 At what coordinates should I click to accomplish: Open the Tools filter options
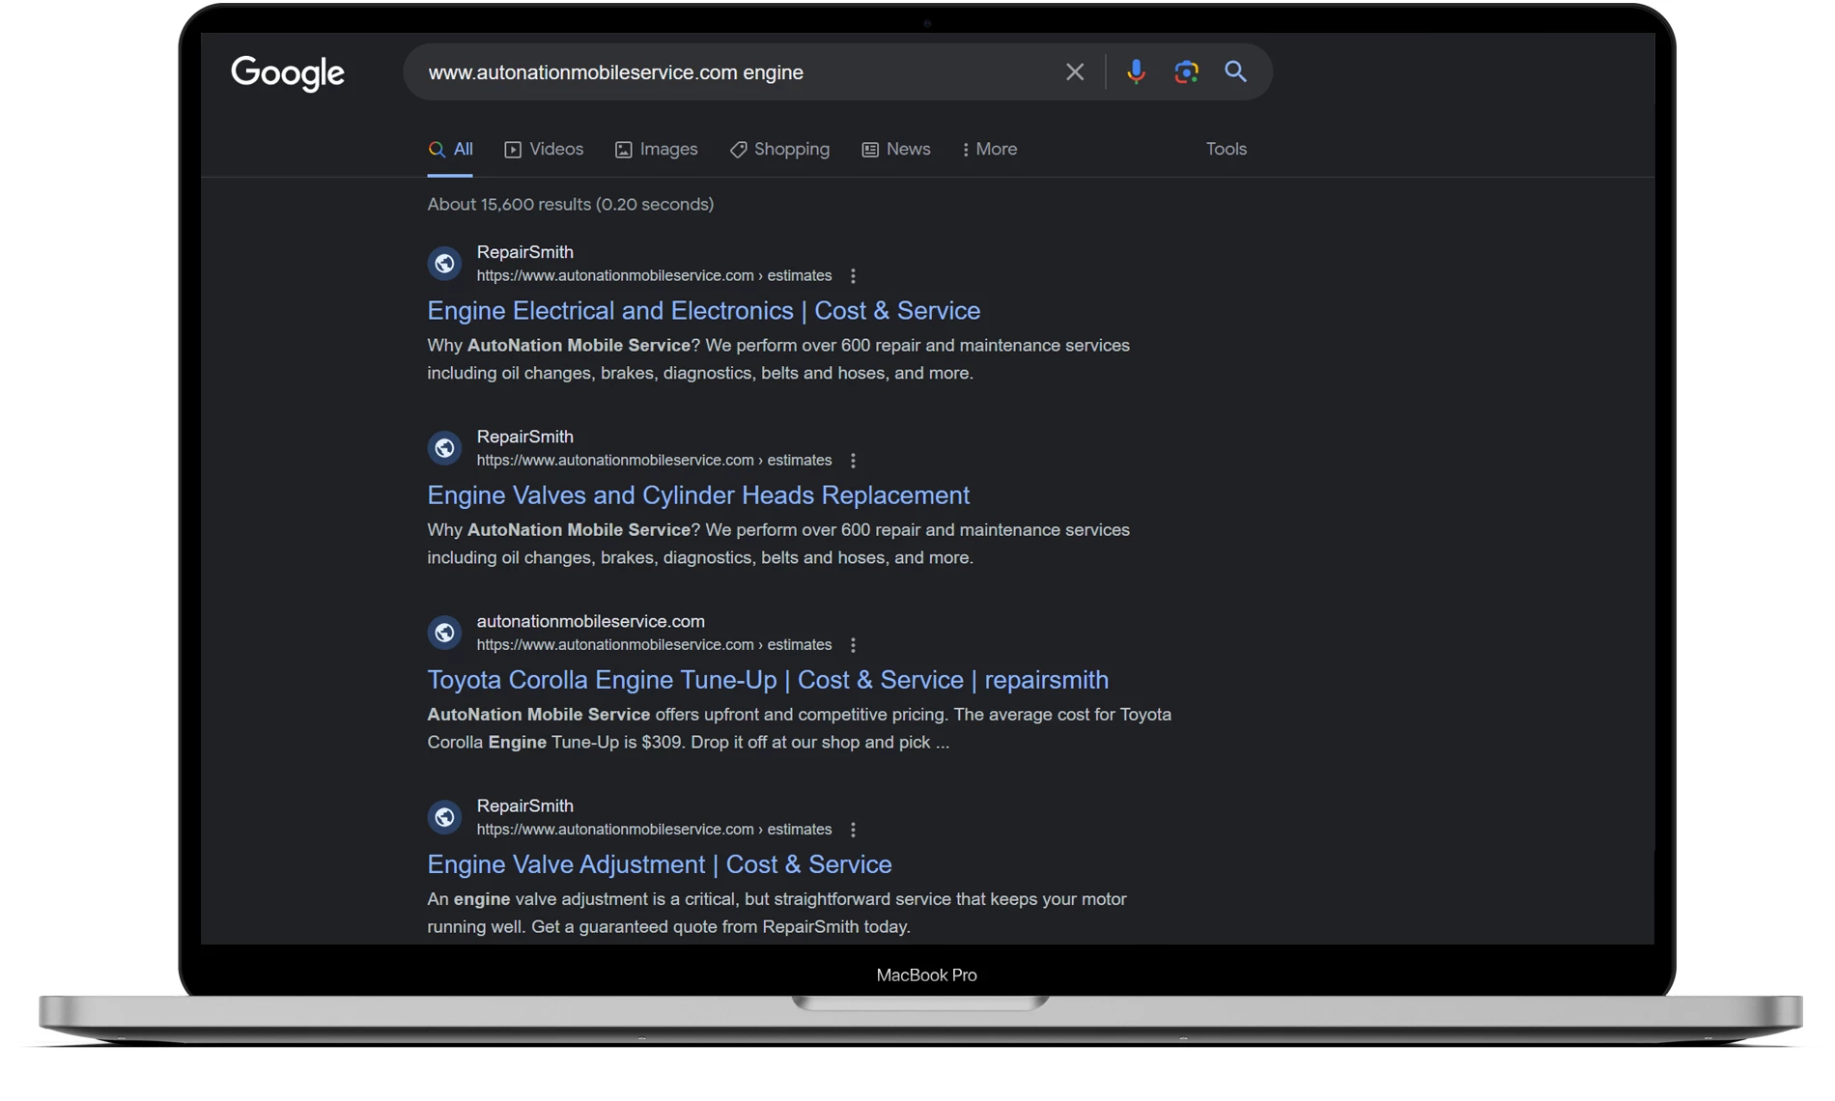pyautogui.click(x=1227, y=150)
